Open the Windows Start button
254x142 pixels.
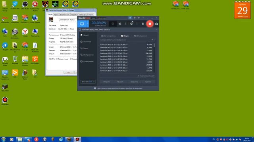point(4,139)
